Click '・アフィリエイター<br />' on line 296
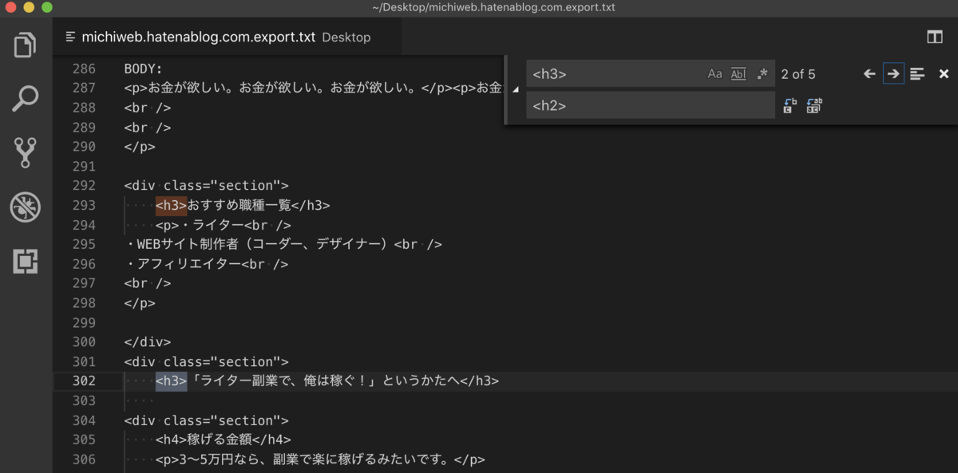This screenshot has width=958, height=473. point(207,264)
